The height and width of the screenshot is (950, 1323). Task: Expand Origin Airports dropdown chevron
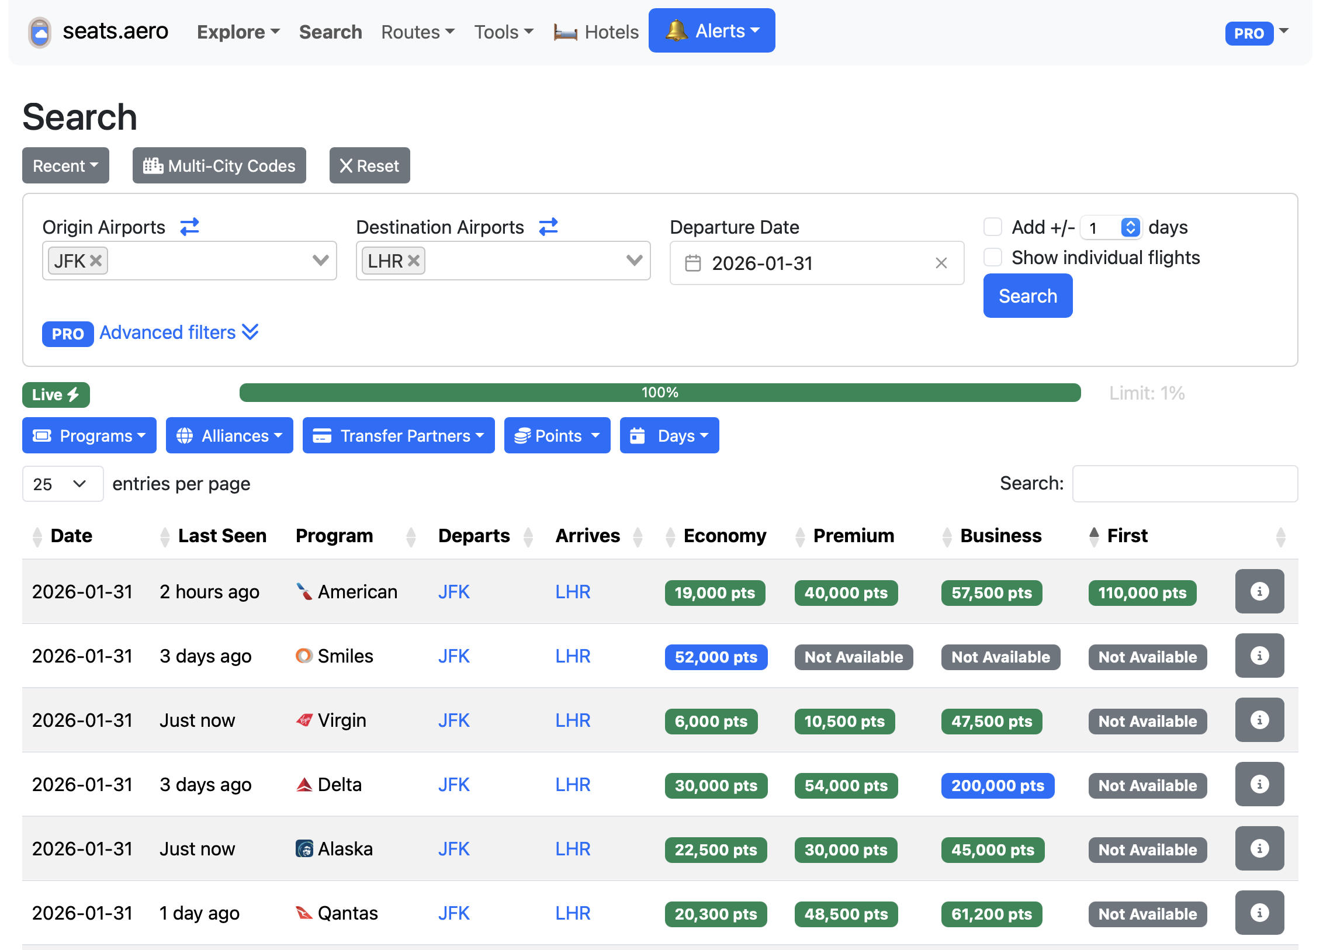point(320,260)
